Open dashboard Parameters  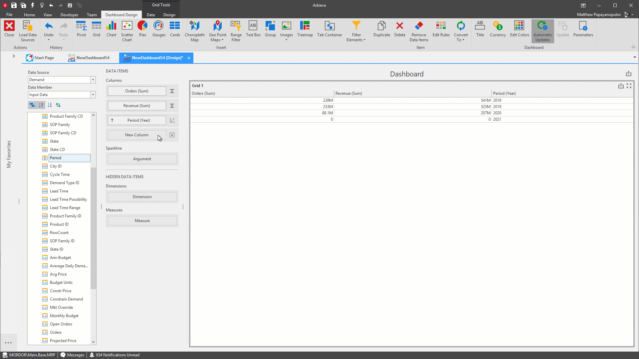click(583, 29)
